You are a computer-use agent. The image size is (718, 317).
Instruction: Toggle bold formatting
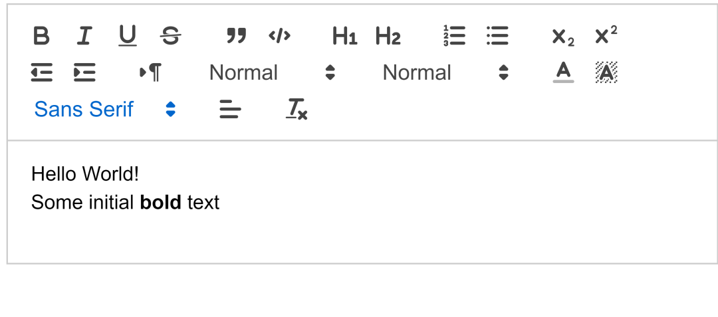pos(41,36)
